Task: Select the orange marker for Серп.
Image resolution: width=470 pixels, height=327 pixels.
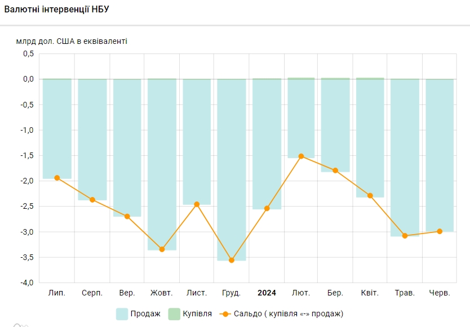Action: click(92, 200)
